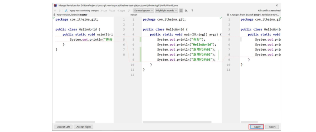Apply All non-conflicting changes

[x=112, y=11]
